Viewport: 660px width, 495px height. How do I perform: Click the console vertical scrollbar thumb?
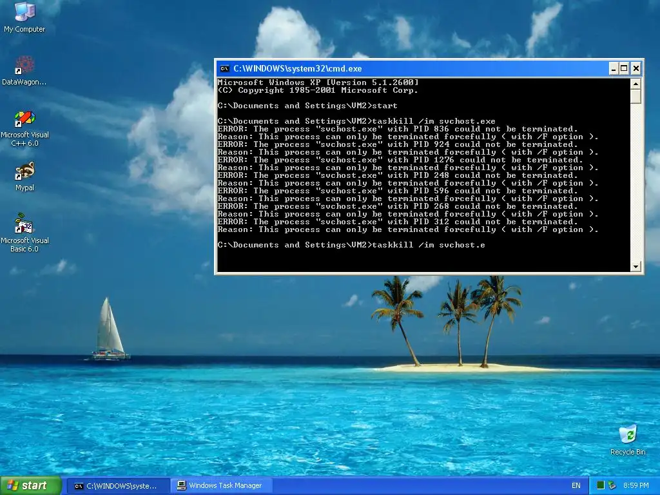[x=636, y=97]
